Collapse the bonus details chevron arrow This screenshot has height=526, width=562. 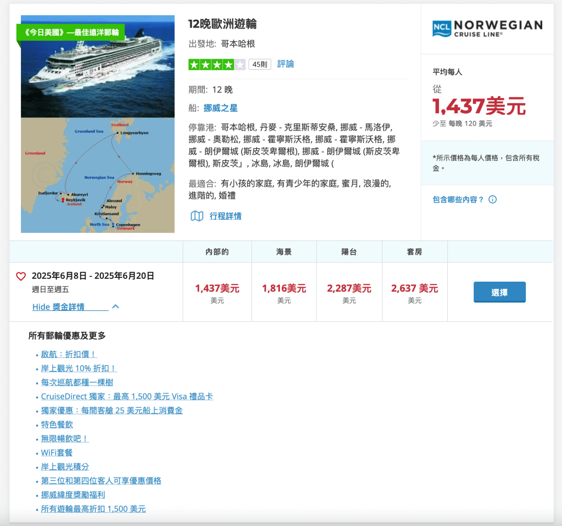(x=115, y=307)
